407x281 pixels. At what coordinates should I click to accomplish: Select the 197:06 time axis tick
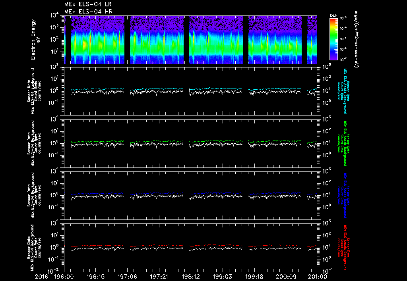click(x=127, y=276)
